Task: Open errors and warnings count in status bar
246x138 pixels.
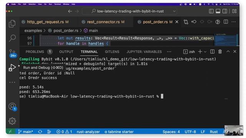Action: tap(64, 132)
